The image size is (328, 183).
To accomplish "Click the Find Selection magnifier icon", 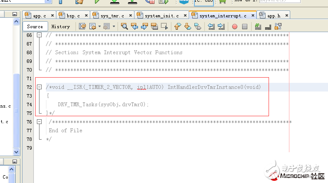I will click(125, 26).
